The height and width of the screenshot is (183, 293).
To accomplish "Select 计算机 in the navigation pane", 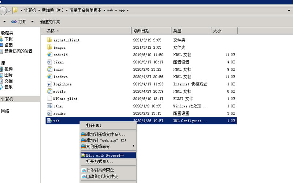I will pos(7,99).
